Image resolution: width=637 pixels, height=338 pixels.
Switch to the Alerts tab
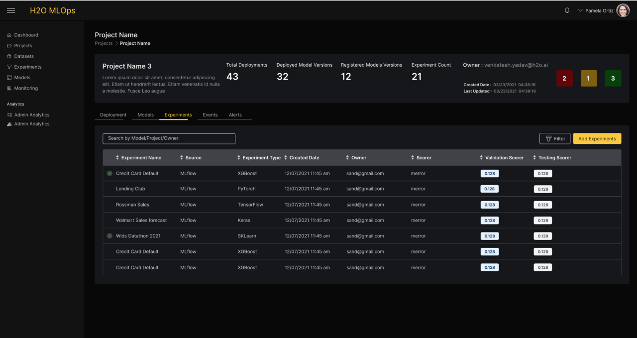click(235, 115)
